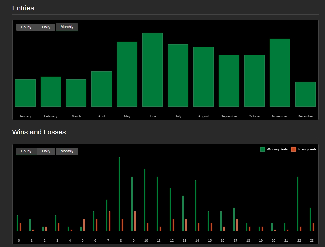Screen dimensions: 325x247
Task: Click the Wins and Losses heading
Action: tap(39, 132)
